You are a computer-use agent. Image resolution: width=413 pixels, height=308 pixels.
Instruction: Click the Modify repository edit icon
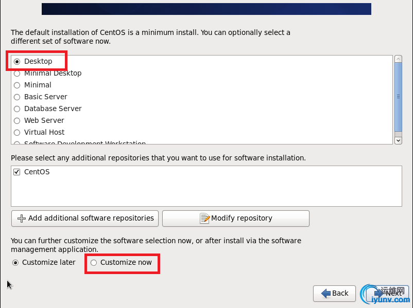[204, 219]
